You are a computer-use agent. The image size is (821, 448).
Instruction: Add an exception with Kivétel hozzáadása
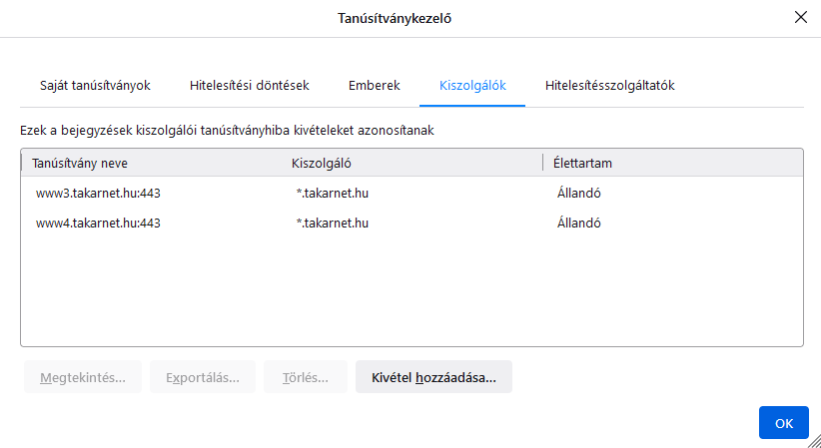pyautogui.click(x=433, y=377)
